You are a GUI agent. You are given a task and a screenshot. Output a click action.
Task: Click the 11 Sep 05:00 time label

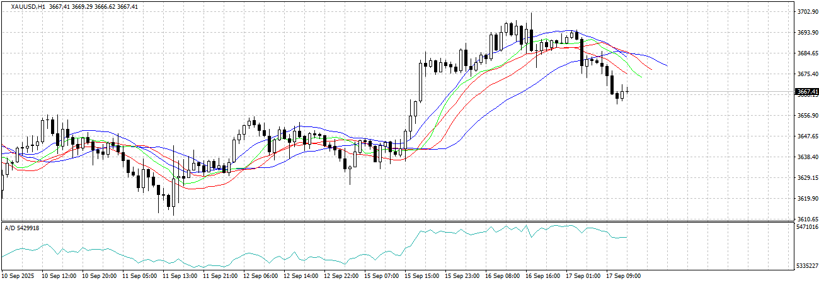coord(139,276)
